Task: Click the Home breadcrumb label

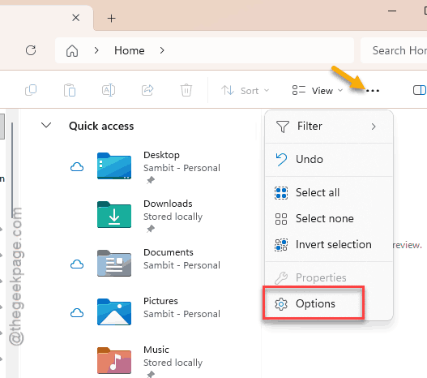Action: click(x=130, y=50)
